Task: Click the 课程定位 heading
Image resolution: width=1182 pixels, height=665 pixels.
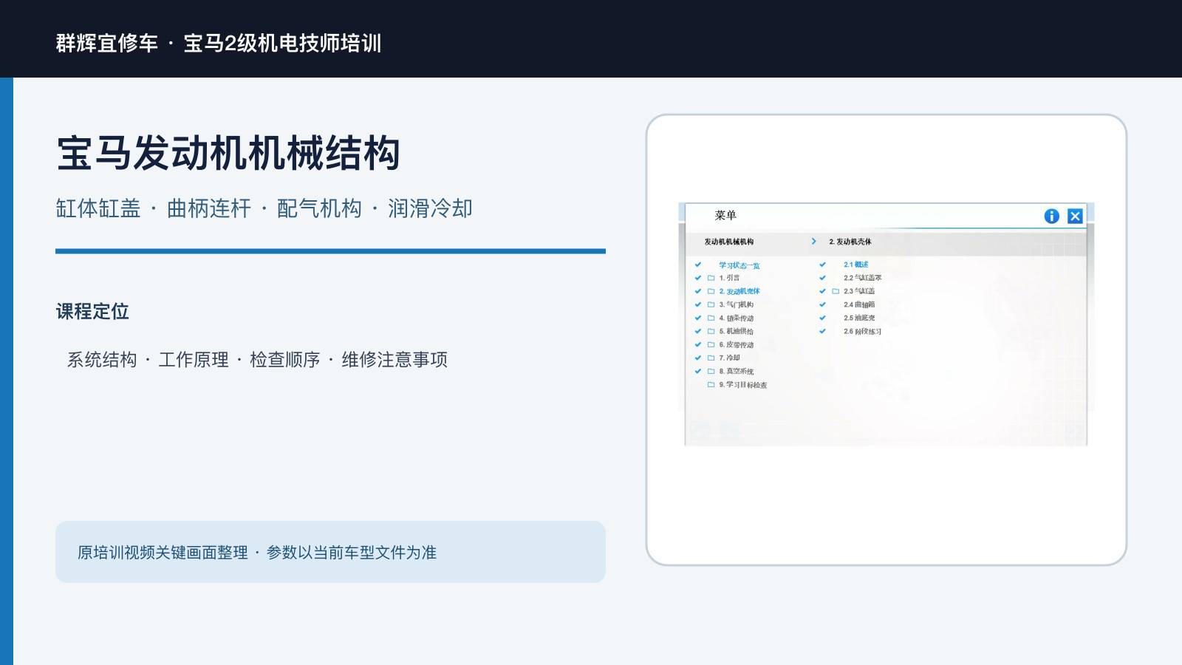Action: pyautogui.click(x=92, y=311)
